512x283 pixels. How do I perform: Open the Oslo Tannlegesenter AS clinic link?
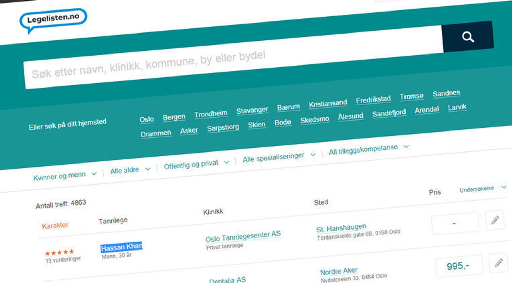coord(243,236)
